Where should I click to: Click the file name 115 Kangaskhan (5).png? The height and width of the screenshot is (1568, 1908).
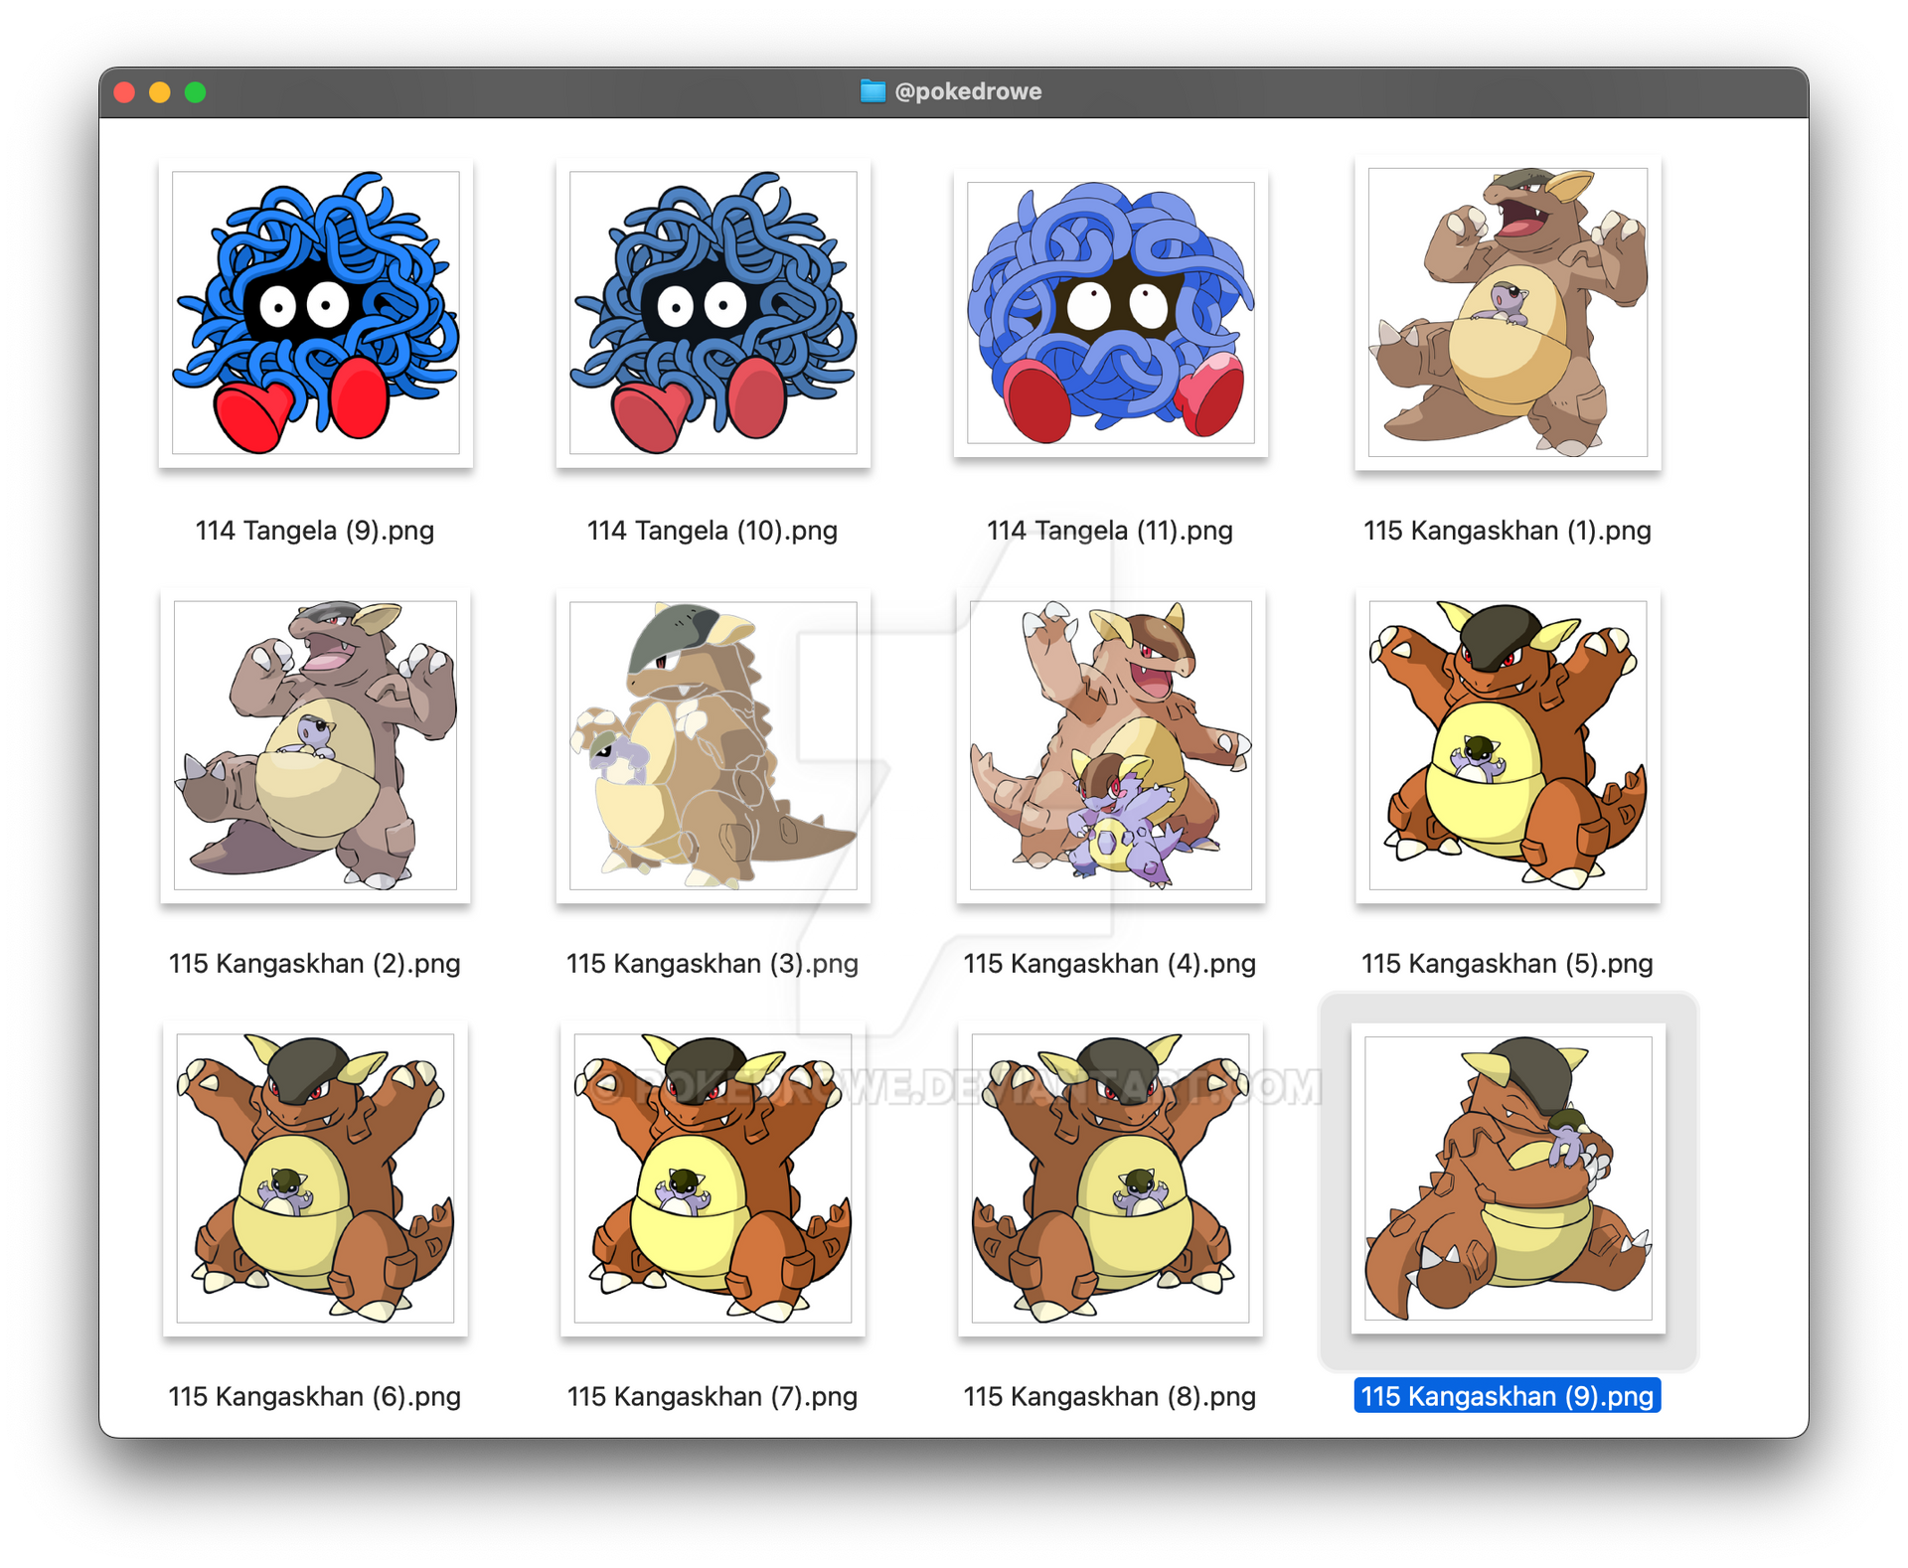(x=1508, y=964)
